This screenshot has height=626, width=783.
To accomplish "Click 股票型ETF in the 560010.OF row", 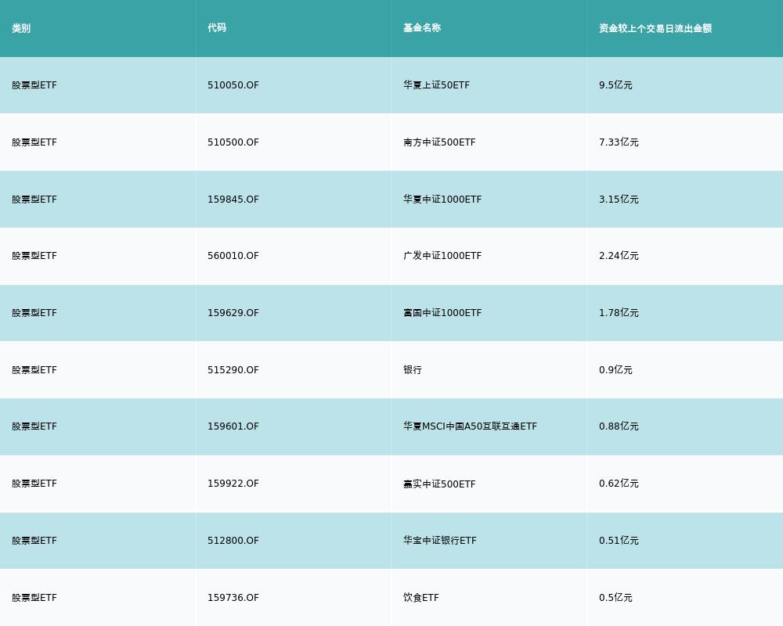I will coord(34,256).
